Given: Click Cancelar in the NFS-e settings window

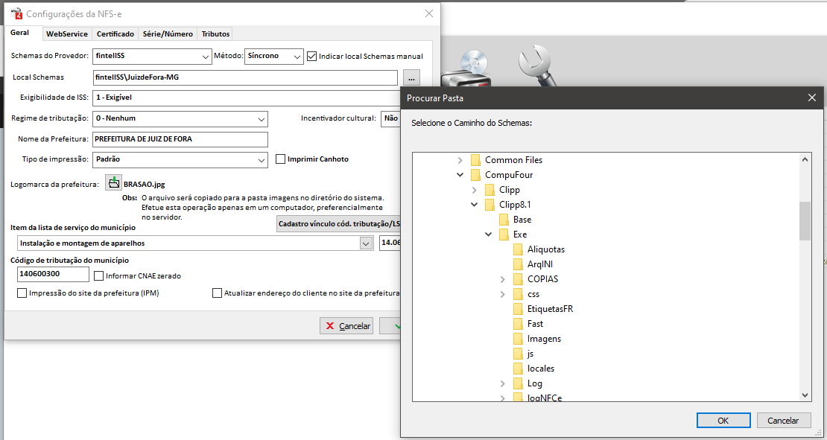Looking at the screenshot, I should [x=346, y=326].
